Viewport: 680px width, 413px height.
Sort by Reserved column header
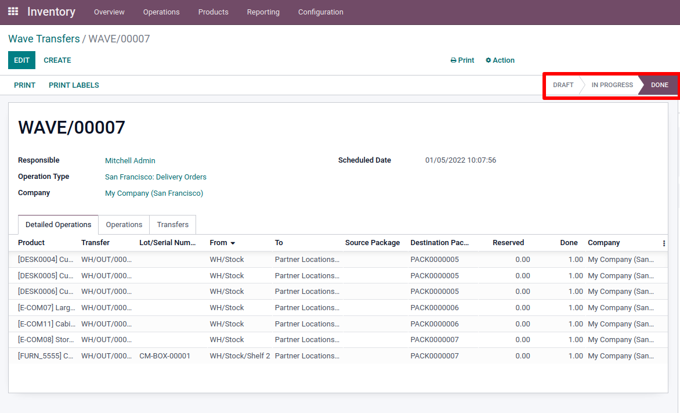508,243
